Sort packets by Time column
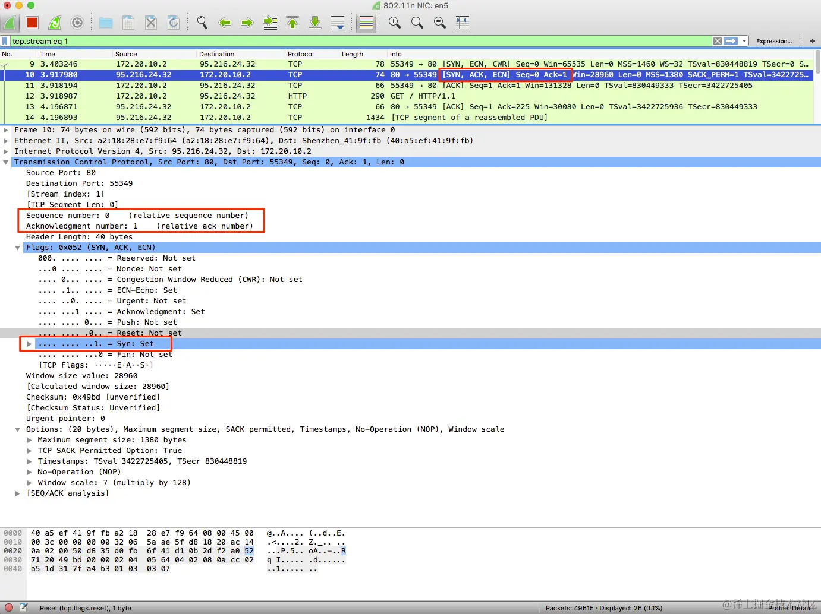This screenshot has height=614, width=821. pyautogui.click(x=76, y=54)
